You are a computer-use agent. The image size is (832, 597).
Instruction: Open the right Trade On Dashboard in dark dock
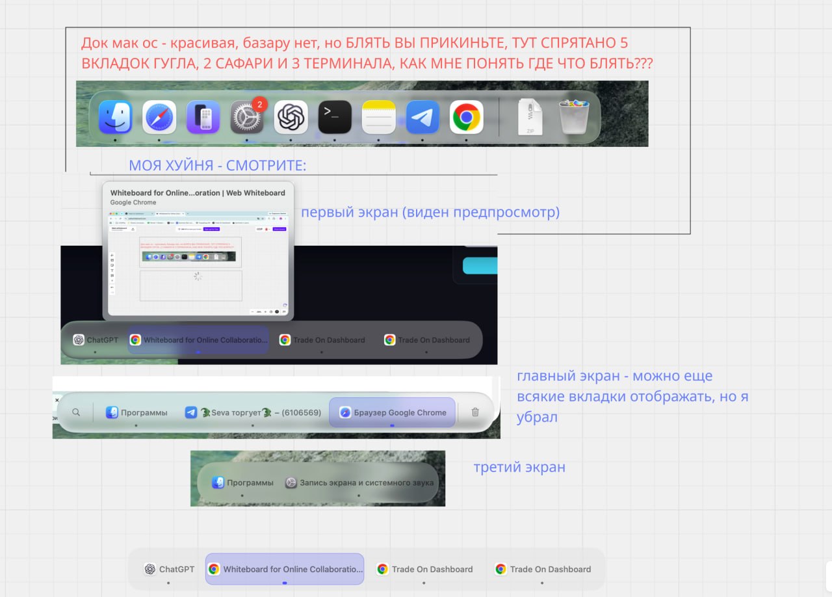point(426,339)
